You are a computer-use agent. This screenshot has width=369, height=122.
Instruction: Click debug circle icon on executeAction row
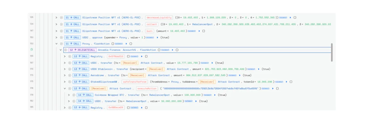(x=70, y=89)
